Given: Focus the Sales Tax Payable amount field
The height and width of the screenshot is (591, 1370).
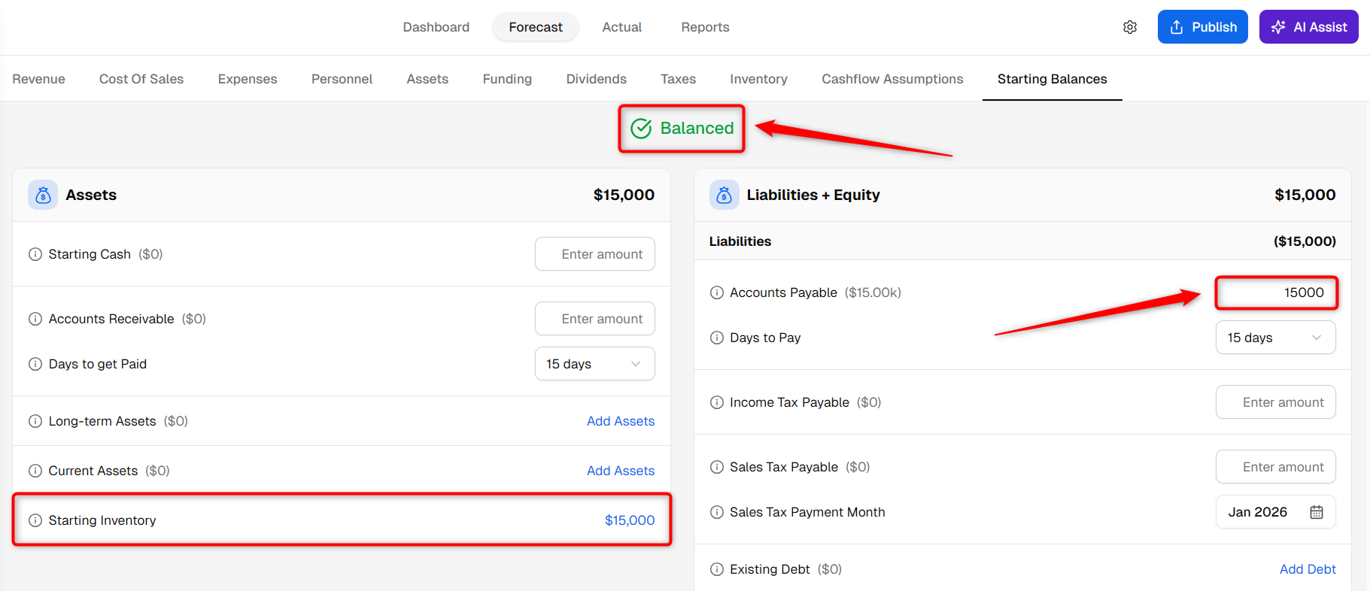Looking at the screenshot, I should [1276, 467].
